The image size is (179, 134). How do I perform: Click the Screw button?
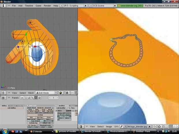[x=49, y=117]
